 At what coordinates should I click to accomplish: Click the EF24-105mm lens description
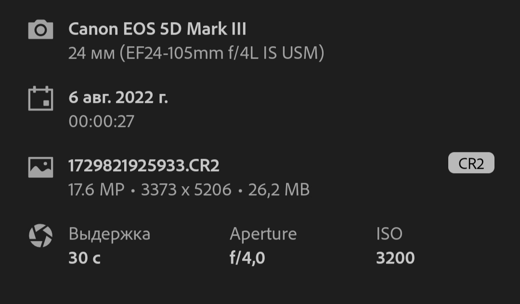pyautogui.click(x=222, y=53)
